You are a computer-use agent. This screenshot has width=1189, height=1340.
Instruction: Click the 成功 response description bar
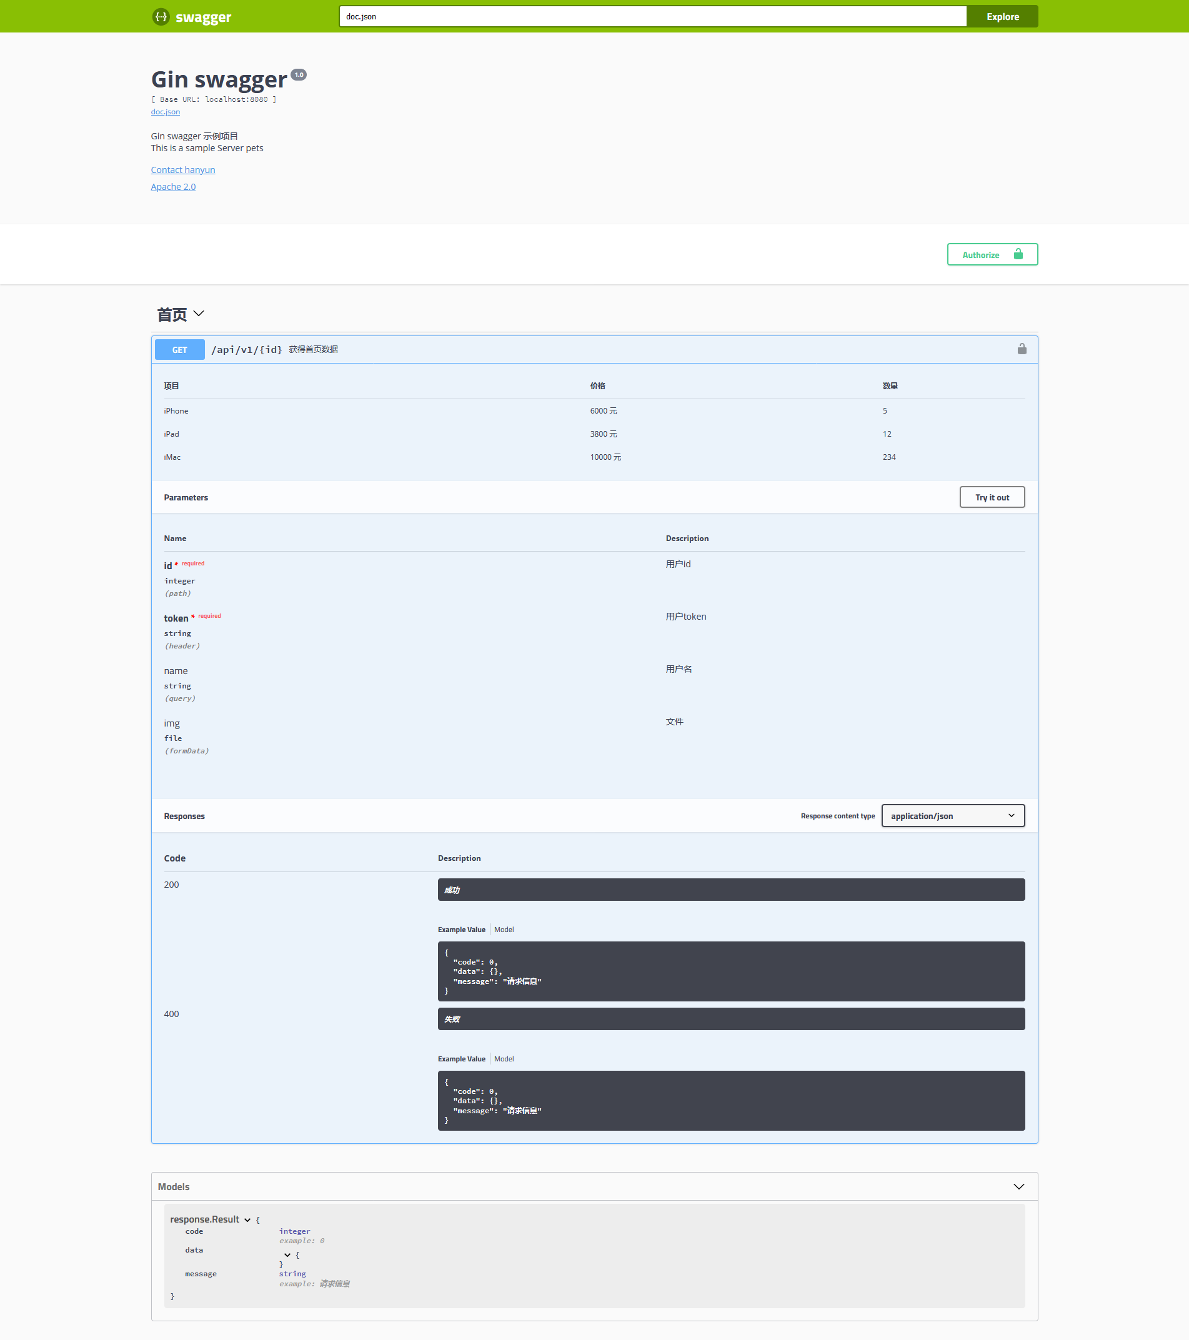click(731, 890)
